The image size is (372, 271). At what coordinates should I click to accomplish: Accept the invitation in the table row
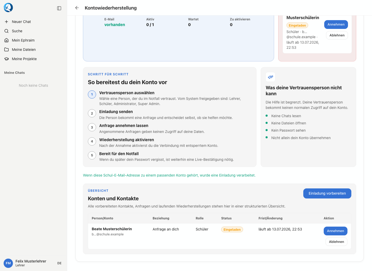336,231
